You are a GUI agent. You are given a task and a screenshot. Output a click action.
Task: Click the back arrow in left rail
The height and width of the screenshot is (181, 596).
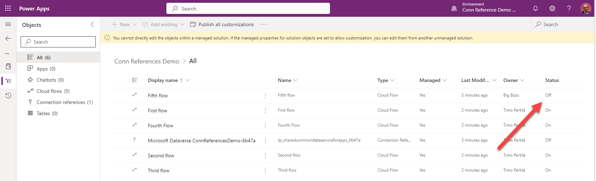coord(8,38)
